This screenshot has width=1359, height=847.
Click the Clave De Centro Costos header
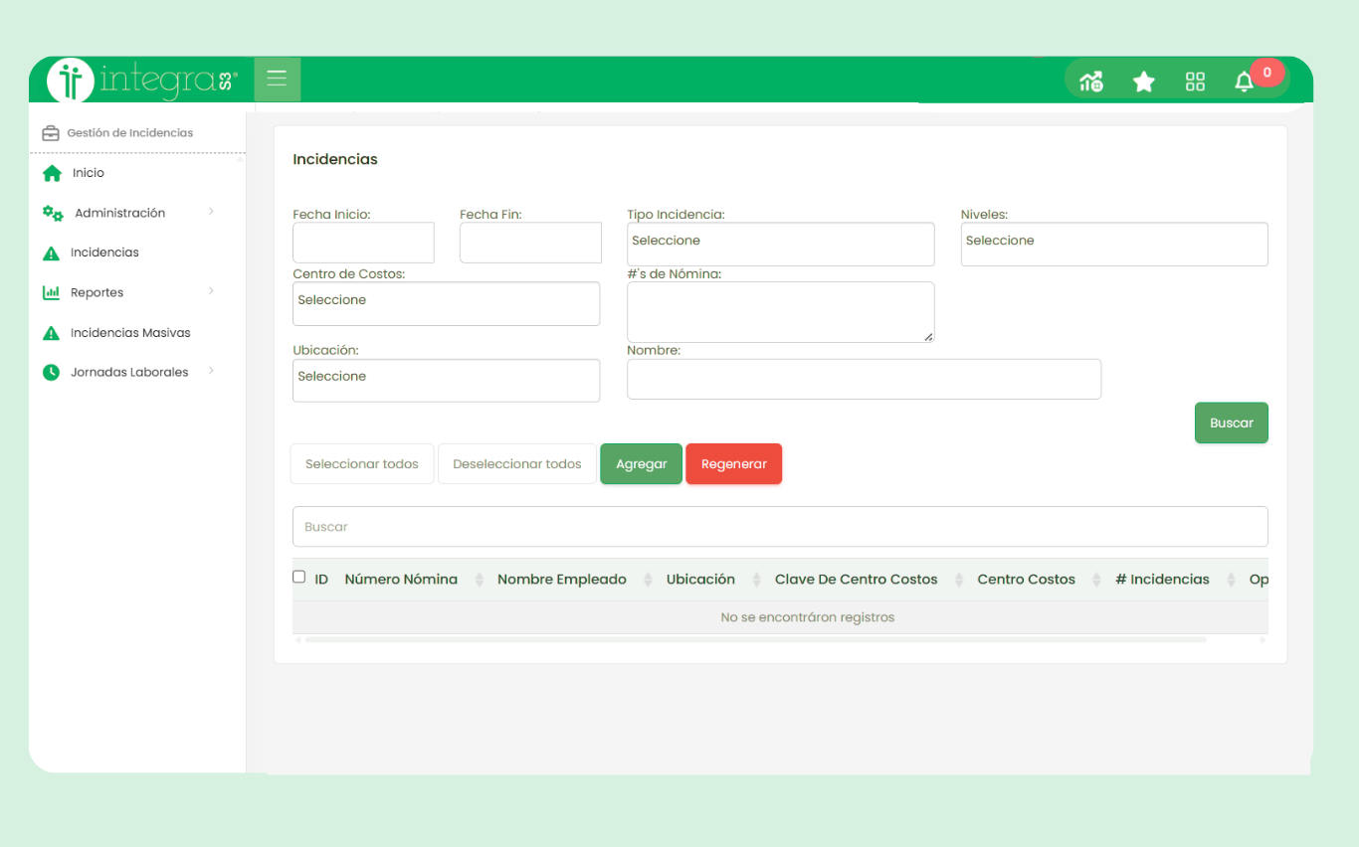pyautogui.click(x=856, y=580)
